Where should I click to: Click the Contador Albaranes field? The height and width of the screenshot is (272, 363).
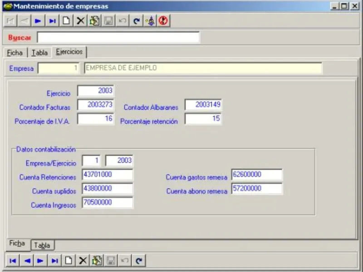pyautogui.click(x=203, y=105)
